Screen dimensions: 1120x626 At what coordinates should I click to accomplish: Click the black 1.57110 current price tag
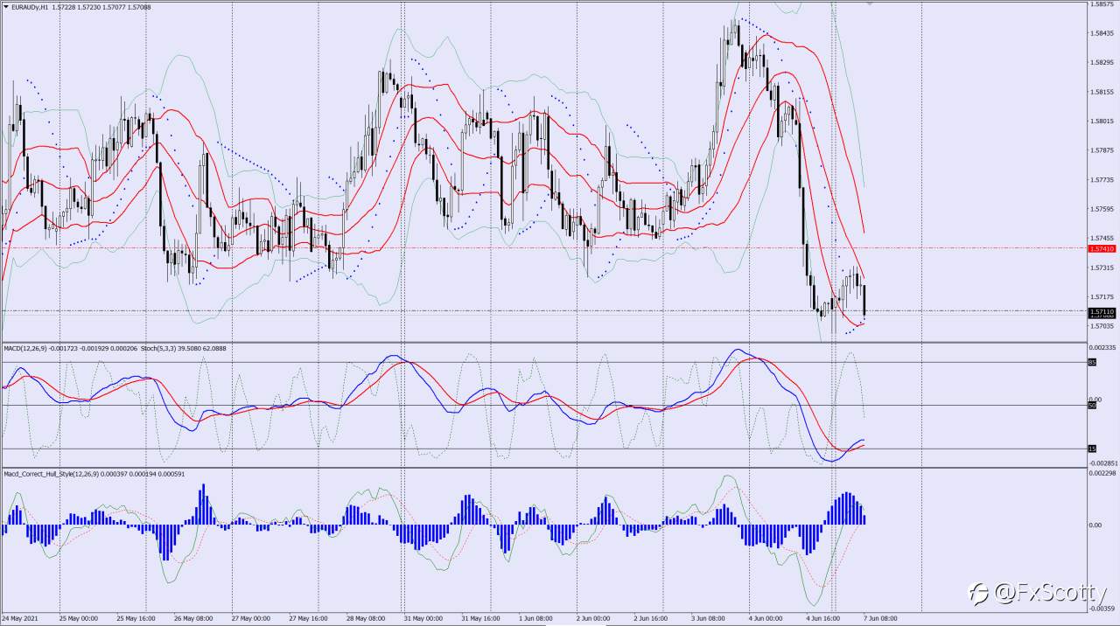click(1102, 312)
